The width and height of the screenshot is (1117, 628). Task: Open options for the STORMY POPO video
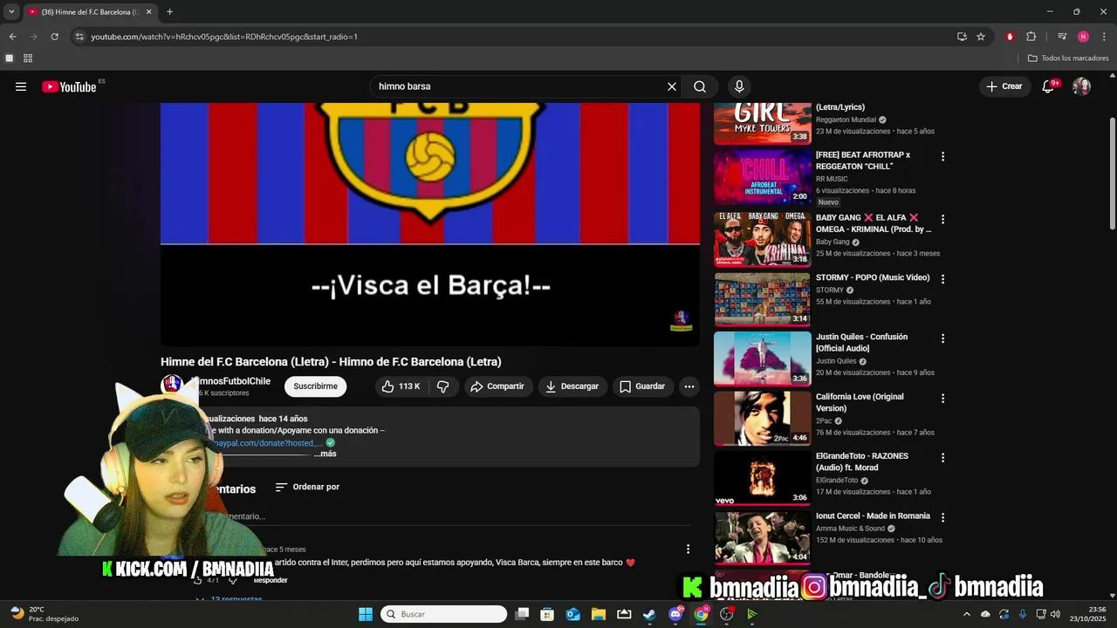[942, 279]
